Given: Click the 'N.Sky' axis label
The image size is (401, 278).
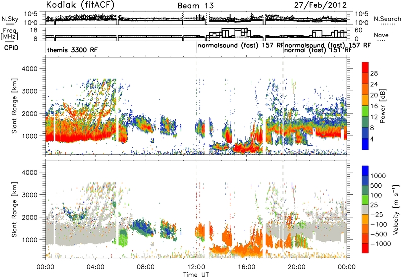Looking at the screenshot, I should click(x=10, y=19).
